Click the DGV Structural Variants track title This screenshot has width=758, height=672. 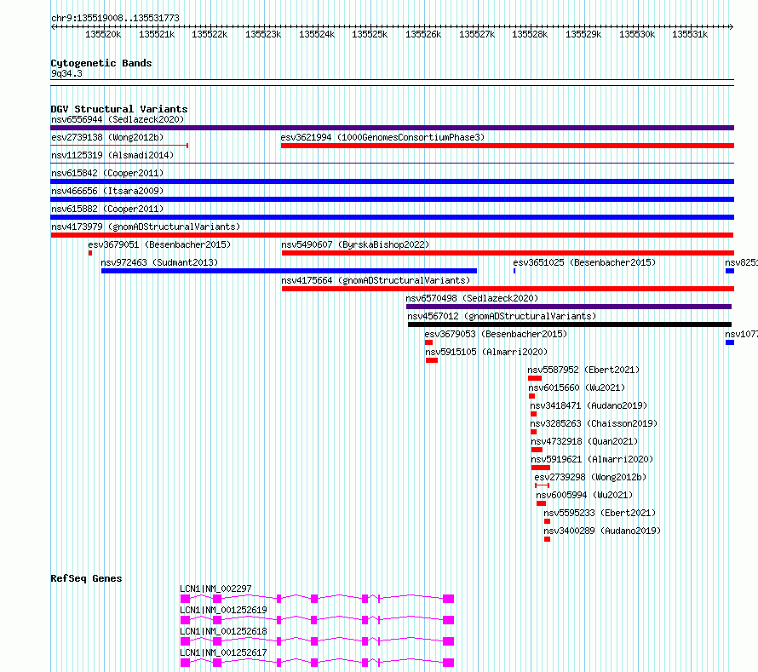click(x=119, y=109)
